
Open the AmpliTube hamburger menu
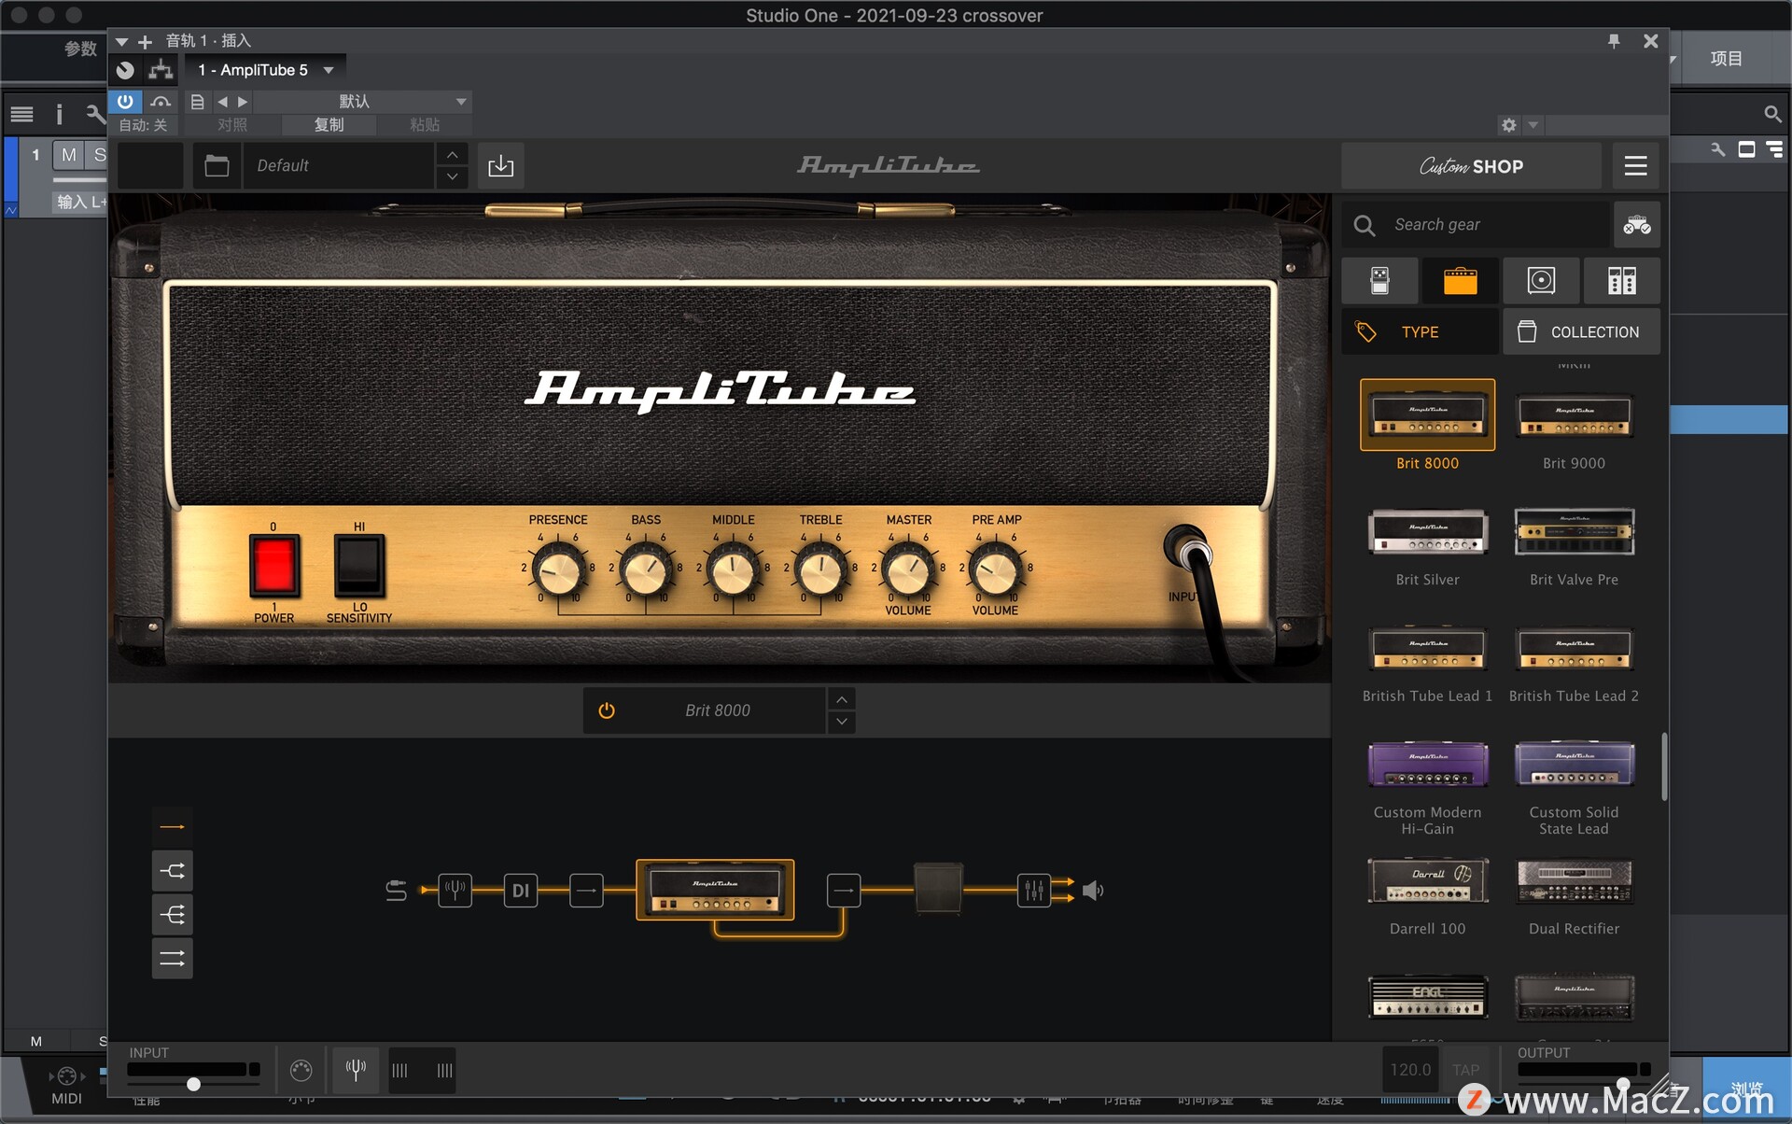(x=1635, y=166)
